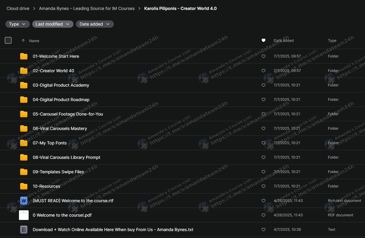The width and height of the screenshot is (365, 238).
Task: Click the text file icon for Amanda Bynes.txt
Action: (x=24, y=230)
